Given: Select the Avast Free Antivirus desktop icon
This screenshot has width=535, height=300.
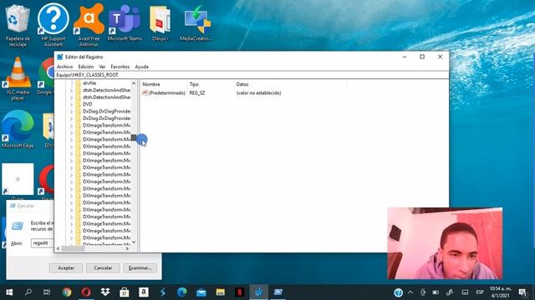Looking at the screenshot, I should coord(89,26).
